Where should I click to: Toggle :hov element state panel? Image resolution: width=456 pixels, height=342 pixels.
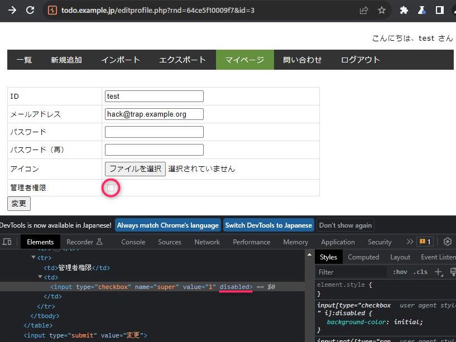(400, 272)
